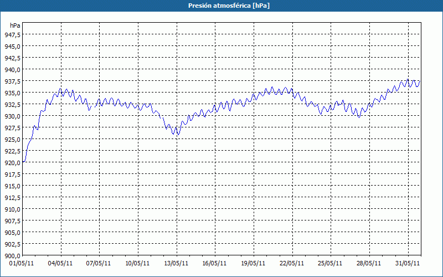Click the 912,5 y-axis label
Screen dimensions: 443x277
point(12,198)
